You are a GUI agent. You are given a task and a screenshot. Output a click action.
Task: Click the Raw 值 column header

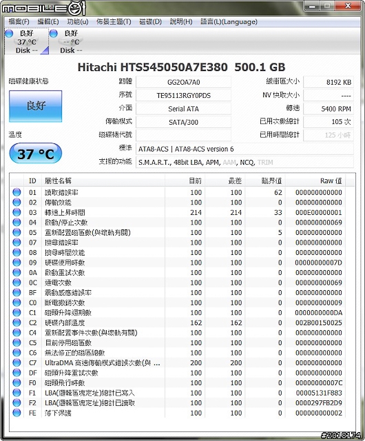point(315,181)
